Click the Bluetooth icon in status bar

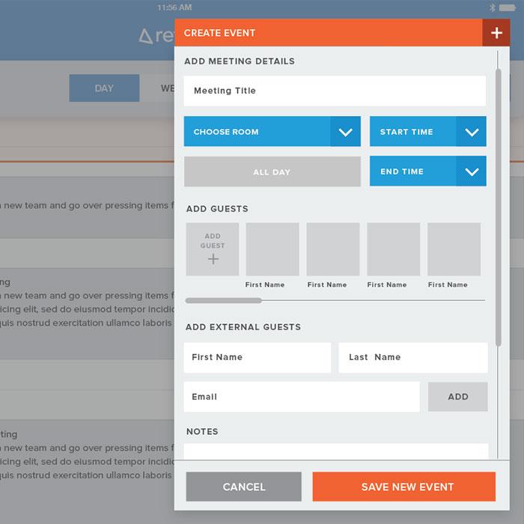(493, 7)
